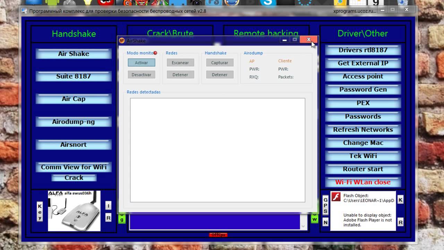Screen dimensions: 444x250
Task: Click Detener in the Redes group
Action: point(180,75)
